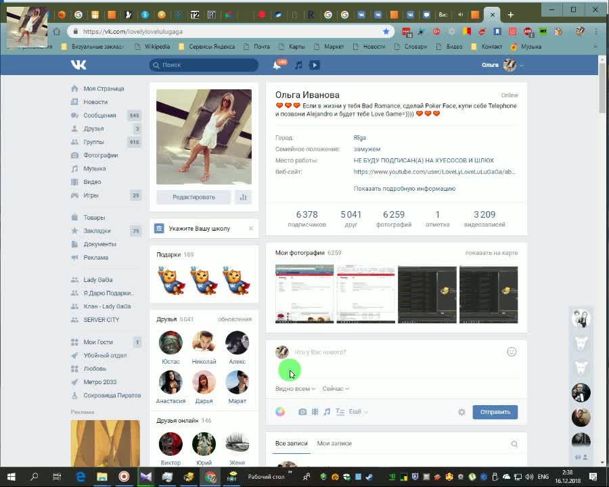Open the music note icon in header
This screenshot has height=487, width=609.
pos(298,65)
